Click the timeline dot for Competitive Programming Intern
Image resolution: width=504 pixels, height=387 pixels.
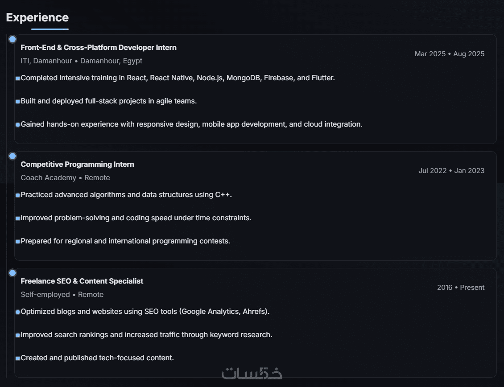(12, 156)
